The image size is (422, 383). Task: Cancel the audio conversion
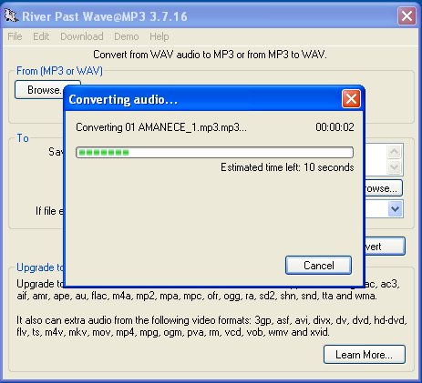pyautogui.click(x=318, y=266)
